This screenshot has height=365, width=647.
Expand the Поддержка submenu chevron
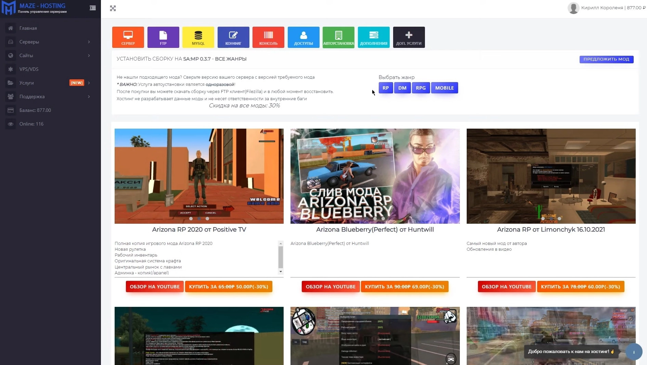(89, 96)
